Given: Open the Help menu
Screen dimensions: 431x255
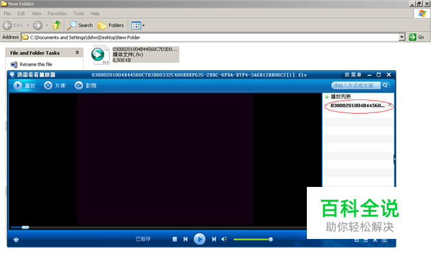Looking at the screenshot, I should [x=95, y=13].
